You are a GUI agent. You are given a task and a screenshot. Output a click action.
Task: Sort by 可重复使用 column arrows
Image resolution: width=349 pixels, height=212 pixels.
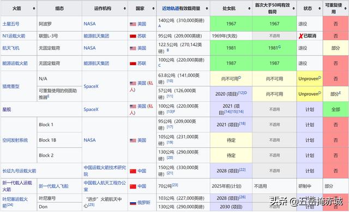[345, 9]
